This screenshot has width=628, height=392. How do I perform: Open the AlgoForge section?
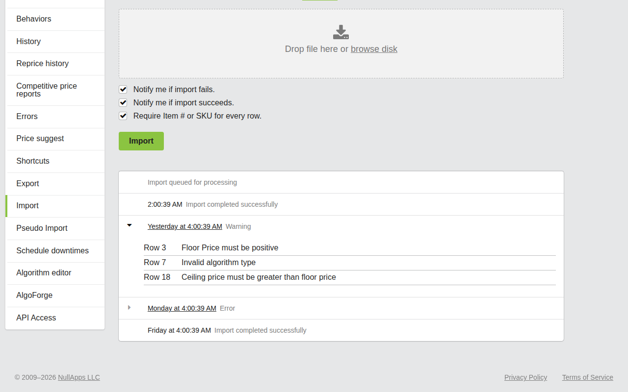pyautogui.click(x=34, y=295)
